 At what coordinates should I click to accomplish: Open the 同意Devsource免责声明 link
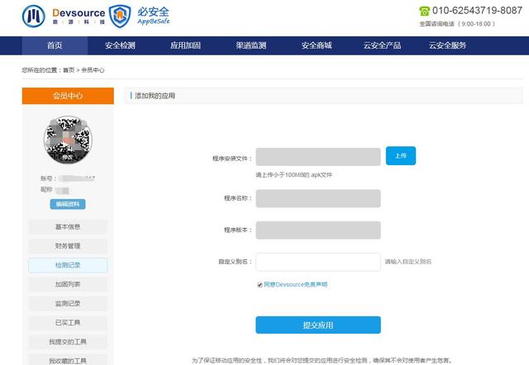click(x=295, y=284)
